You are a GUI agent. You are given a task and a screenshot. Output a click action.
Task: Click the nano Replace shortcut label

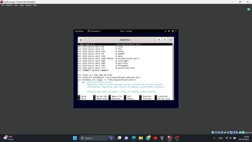click(x=116, y=99)
